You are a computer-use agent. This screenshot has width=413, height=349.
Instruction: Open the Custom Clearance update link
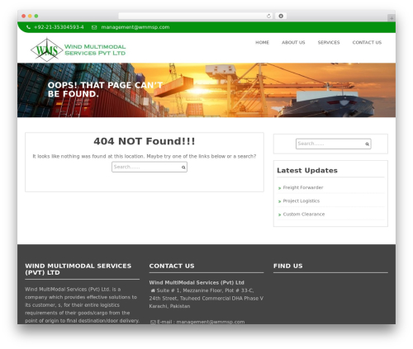click(304, 215)
